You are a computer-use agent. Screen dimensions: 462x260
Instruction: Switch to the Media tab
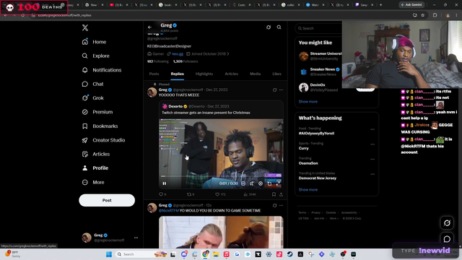tap(255, 74)
